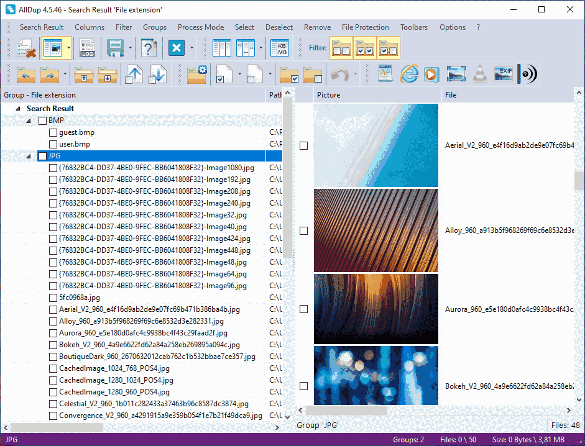Open the selected file with VLC media player
Viewport: 585px width, 446px height.
[x=479, y=74]
